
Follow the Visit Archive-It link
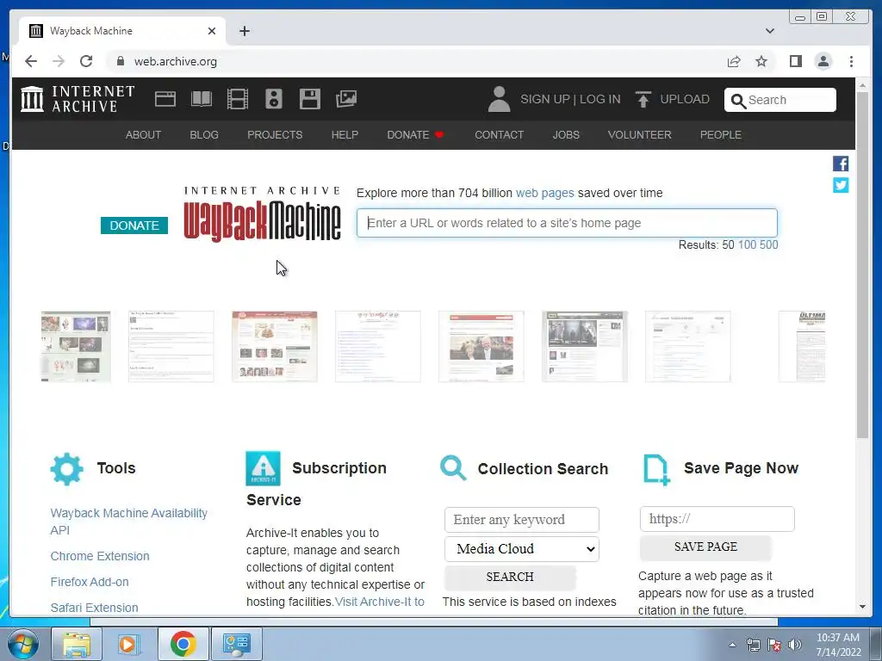(380, 602)
